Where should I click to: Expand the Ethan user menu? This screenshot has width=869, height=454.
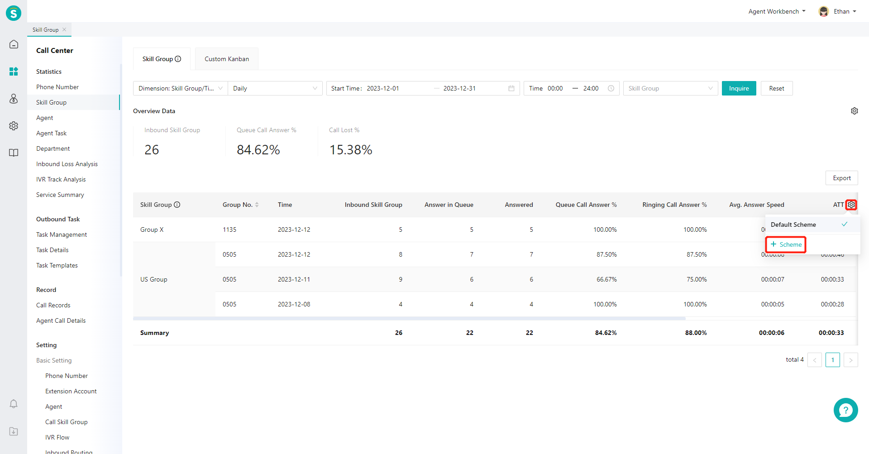point(845,11)
